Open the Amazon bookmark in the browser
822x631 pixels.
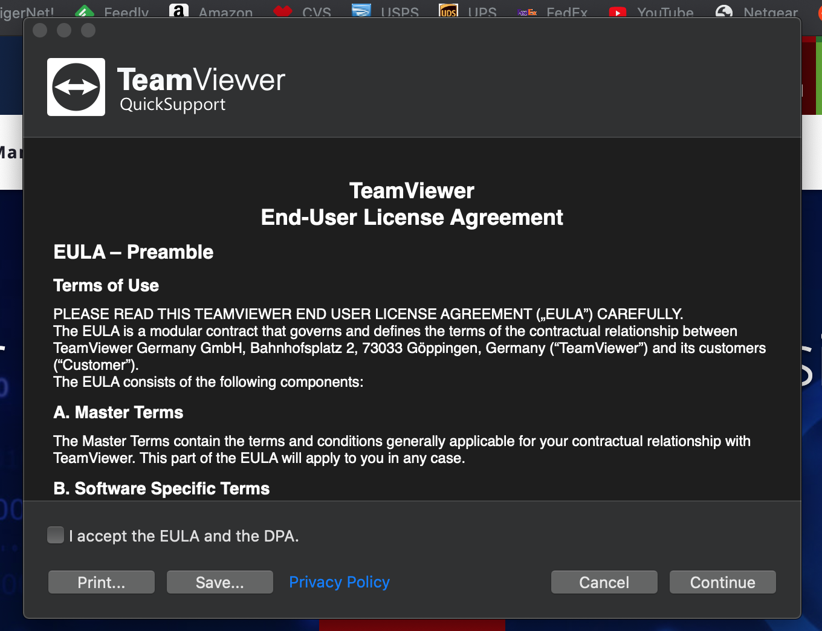(x=211, y=11)
